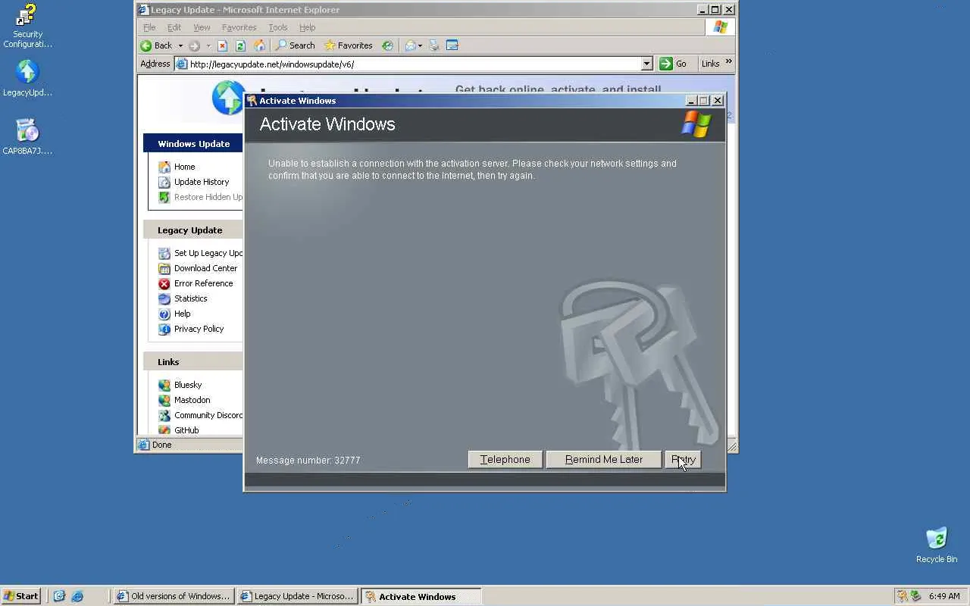
Task: Expand the Mail button dropdown arrow
Action: (x=420, y=45)
